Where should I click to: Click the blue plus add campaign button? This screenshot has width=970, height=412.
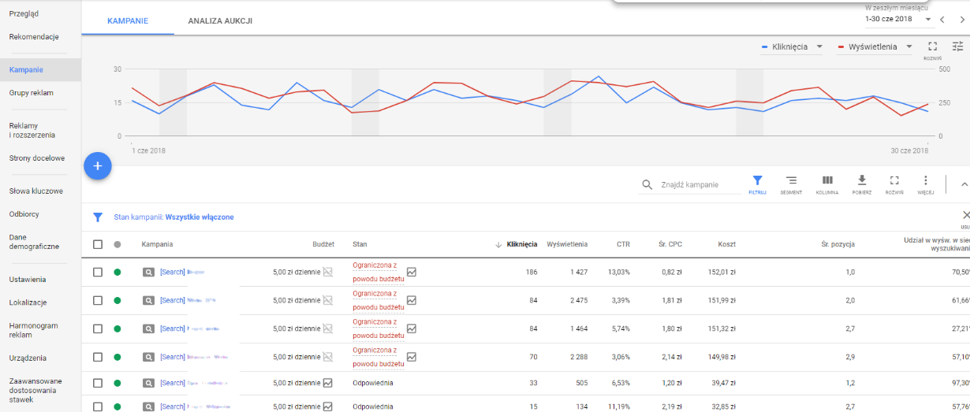(x=98, y=165)
